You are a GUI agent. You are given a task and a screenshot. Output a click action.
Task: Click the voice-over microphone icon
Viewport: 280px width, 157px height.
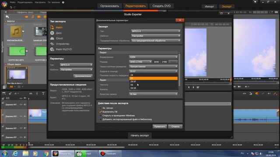tap(37, 93)
